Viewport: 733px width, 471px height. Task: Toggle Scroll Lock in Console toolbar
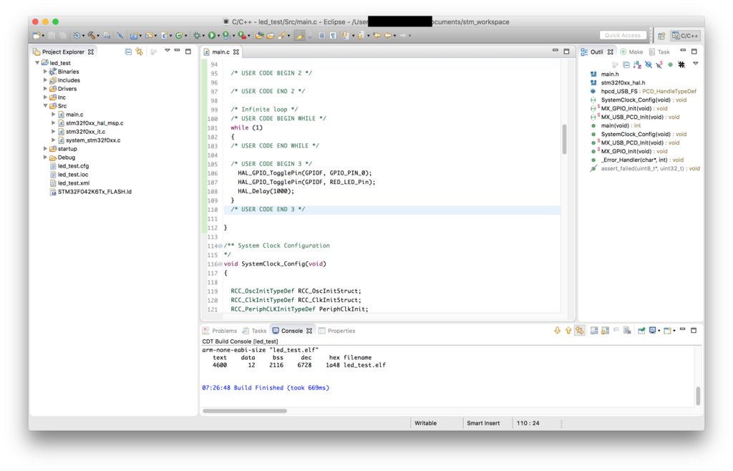tap(605, 331)
